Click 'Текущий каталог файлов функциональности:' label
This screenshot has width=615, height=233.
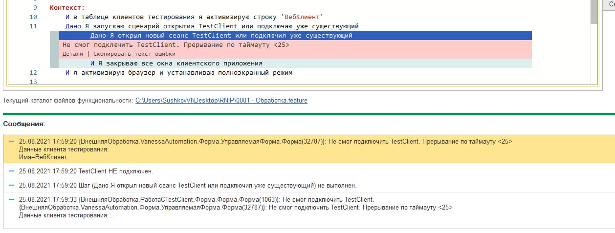(68, 101)
